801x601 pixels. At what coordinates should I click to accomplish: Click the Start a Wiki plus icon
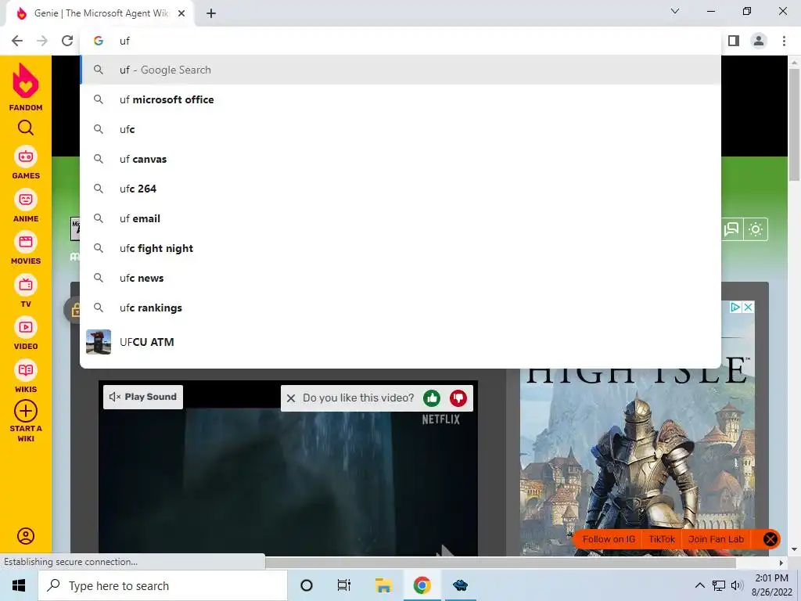coord(26,411)
